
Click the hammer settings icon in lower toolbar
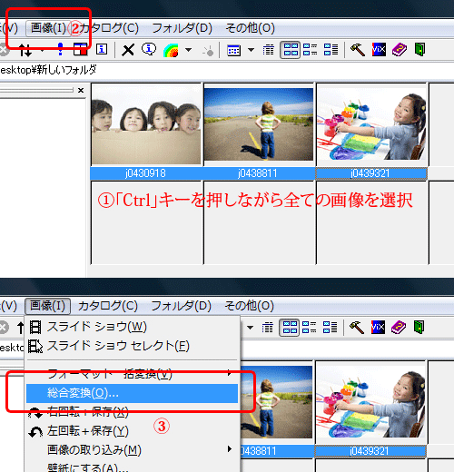click(357, 328)
